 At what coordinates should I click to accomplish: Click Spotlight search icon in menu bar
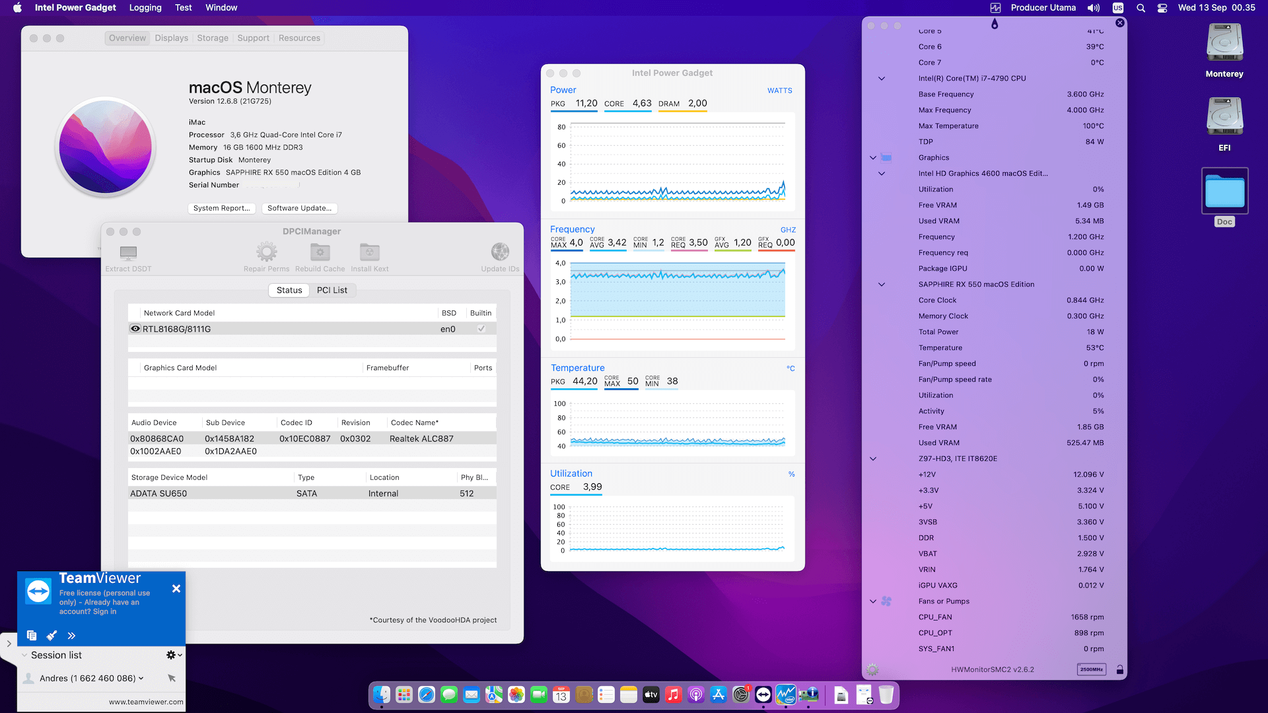pos(1141,8)
